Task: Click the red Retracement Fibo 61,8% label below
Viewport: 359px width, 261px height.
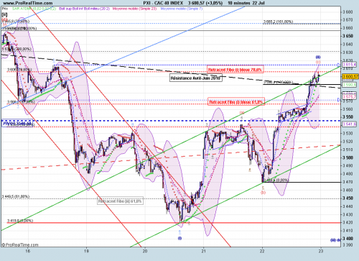Action: [x=236, y=102]
